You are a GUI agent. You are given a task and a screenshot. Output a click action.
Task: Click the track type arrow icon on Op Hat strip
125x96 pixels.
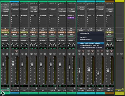click(55, 88)
